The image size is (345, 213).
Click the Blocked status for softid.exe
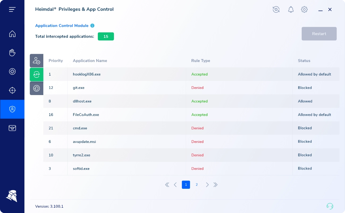tap(305, 169)
